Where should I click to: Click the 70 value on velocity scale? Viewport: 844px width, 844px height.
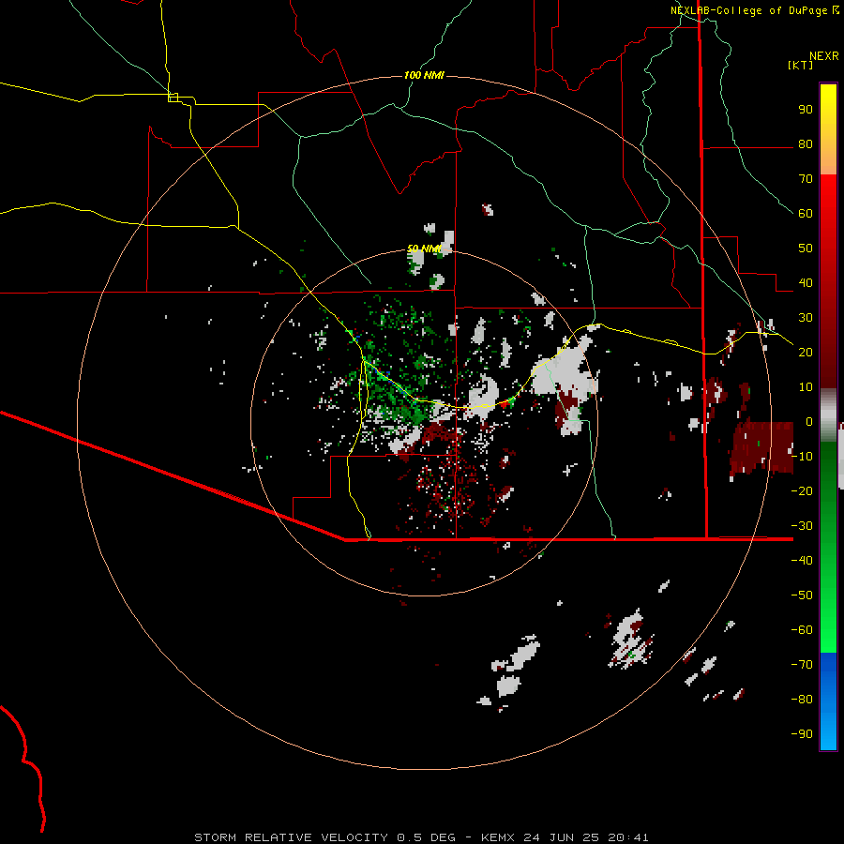806,179
